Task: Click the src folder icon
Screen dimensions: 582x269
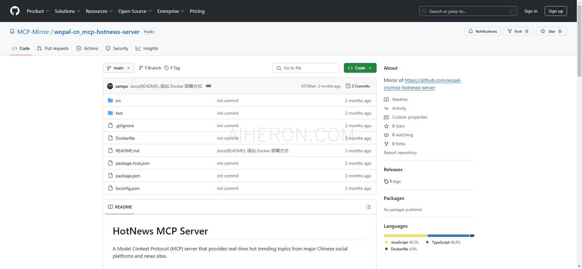Action: (110, 100)
